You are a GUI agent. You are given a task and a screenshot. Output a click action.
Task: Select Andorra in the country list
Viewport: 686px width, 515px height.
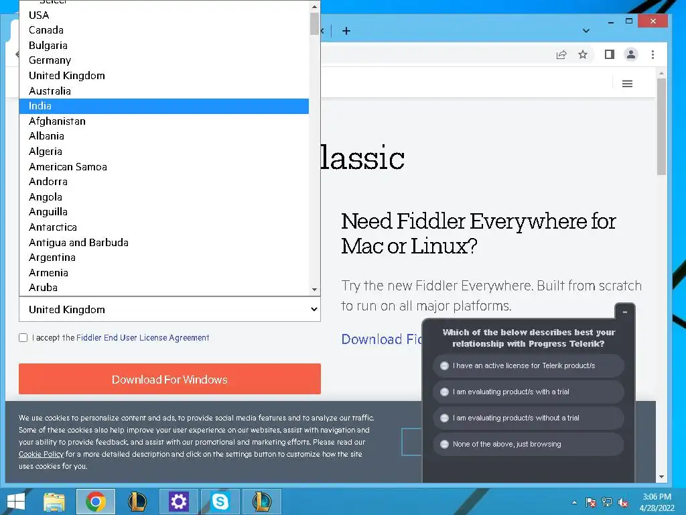pos(164,182)
